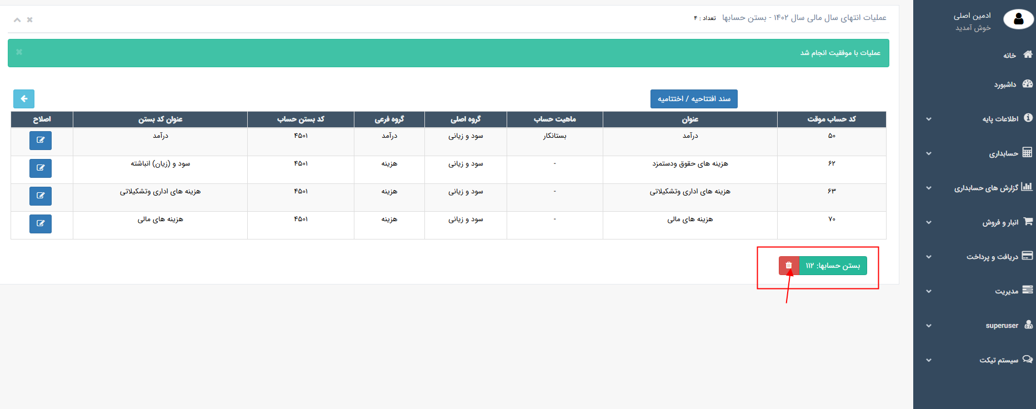1036x409 pixels.
Task: Collapse the panel using chevron up icon
Action: click(17, 20)
